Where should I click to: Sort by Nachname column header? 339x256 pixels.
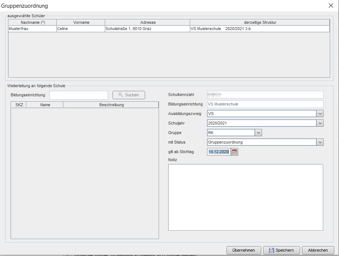tap(33, 22)
